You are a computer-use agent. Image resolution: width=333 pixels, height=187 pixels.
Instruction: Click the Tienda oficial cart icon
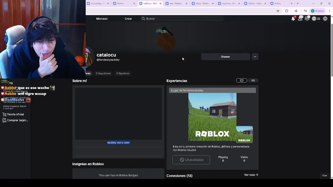(x=4, y=114)
